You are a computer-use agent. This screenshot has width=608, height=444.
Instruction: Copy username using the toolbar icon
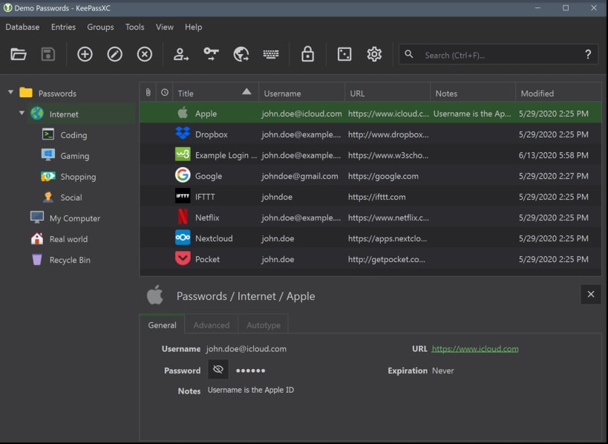point(181,54)
